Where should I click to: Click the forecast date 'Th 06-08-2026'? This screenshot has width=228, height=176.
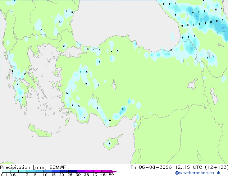[151, 167]
